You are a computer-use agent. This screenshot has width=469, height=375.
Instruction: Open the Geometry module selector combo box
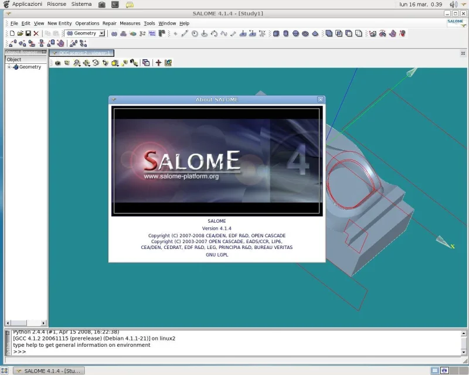86,33
